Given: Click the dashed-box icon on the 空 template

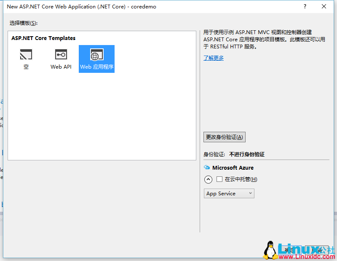Looking at the screenshot, I should pos(26,54).
